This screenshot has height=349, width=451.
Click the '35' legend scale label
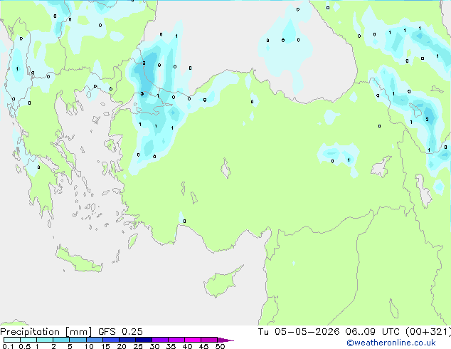pyautogui.click(x=171, y=346)
